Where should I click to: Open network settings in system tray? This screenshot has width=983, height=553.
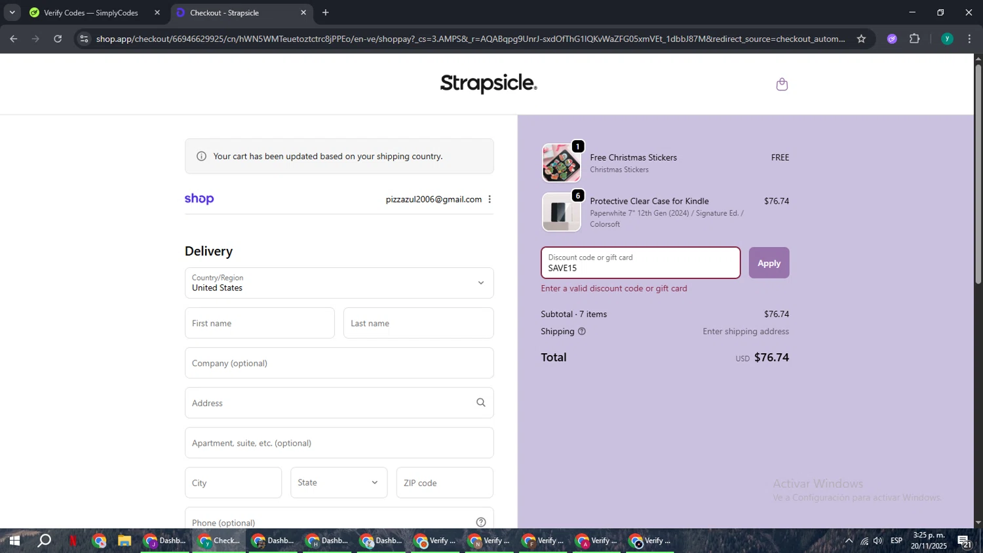coord(864,541)
